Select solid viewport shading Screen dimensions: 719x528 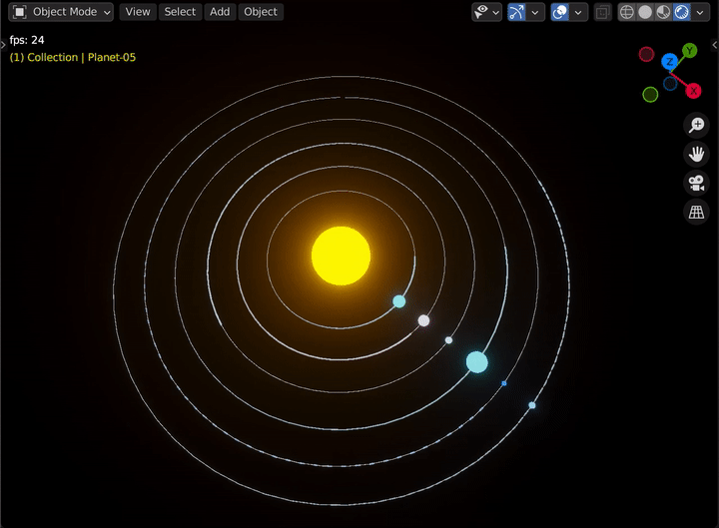pos(645,12)
